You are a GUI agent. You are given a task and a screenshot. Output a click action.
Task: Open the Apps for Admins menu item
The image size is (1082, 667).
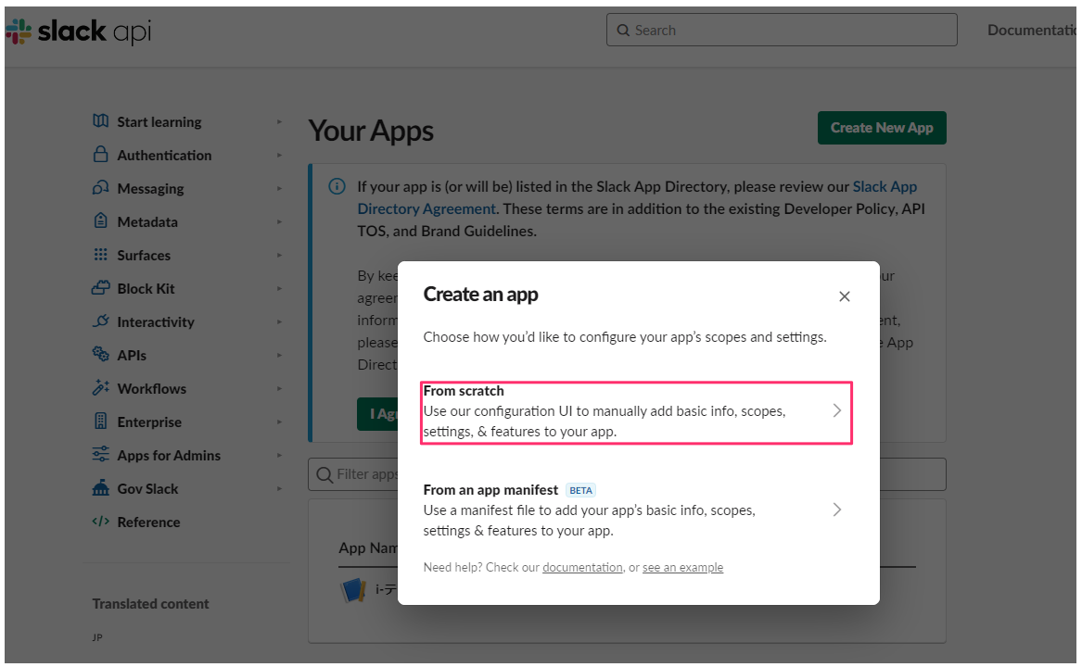click(x=169, y=455)
